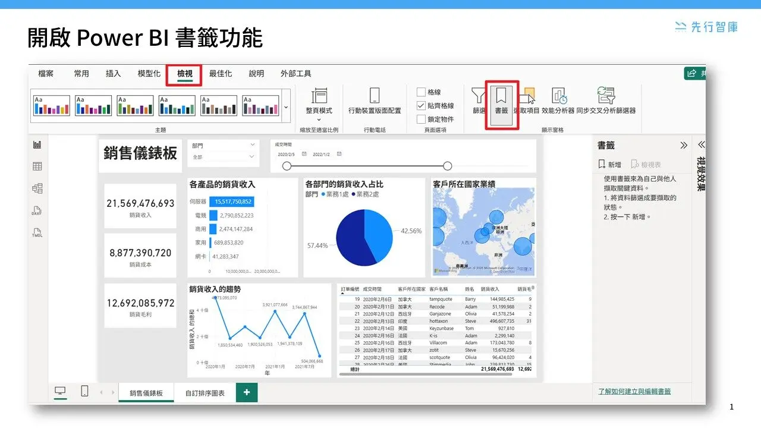This screenshot has width=761, height=428.
Task: Collapse the Bookmarks pane (») chevron
Action: click(684, 145)
